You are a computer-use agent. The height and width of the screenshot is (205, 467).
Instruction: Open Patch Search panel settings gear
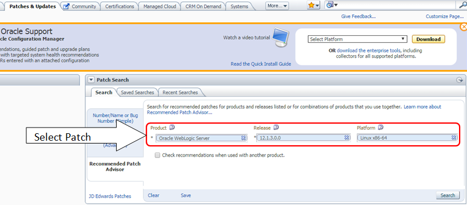459,80
